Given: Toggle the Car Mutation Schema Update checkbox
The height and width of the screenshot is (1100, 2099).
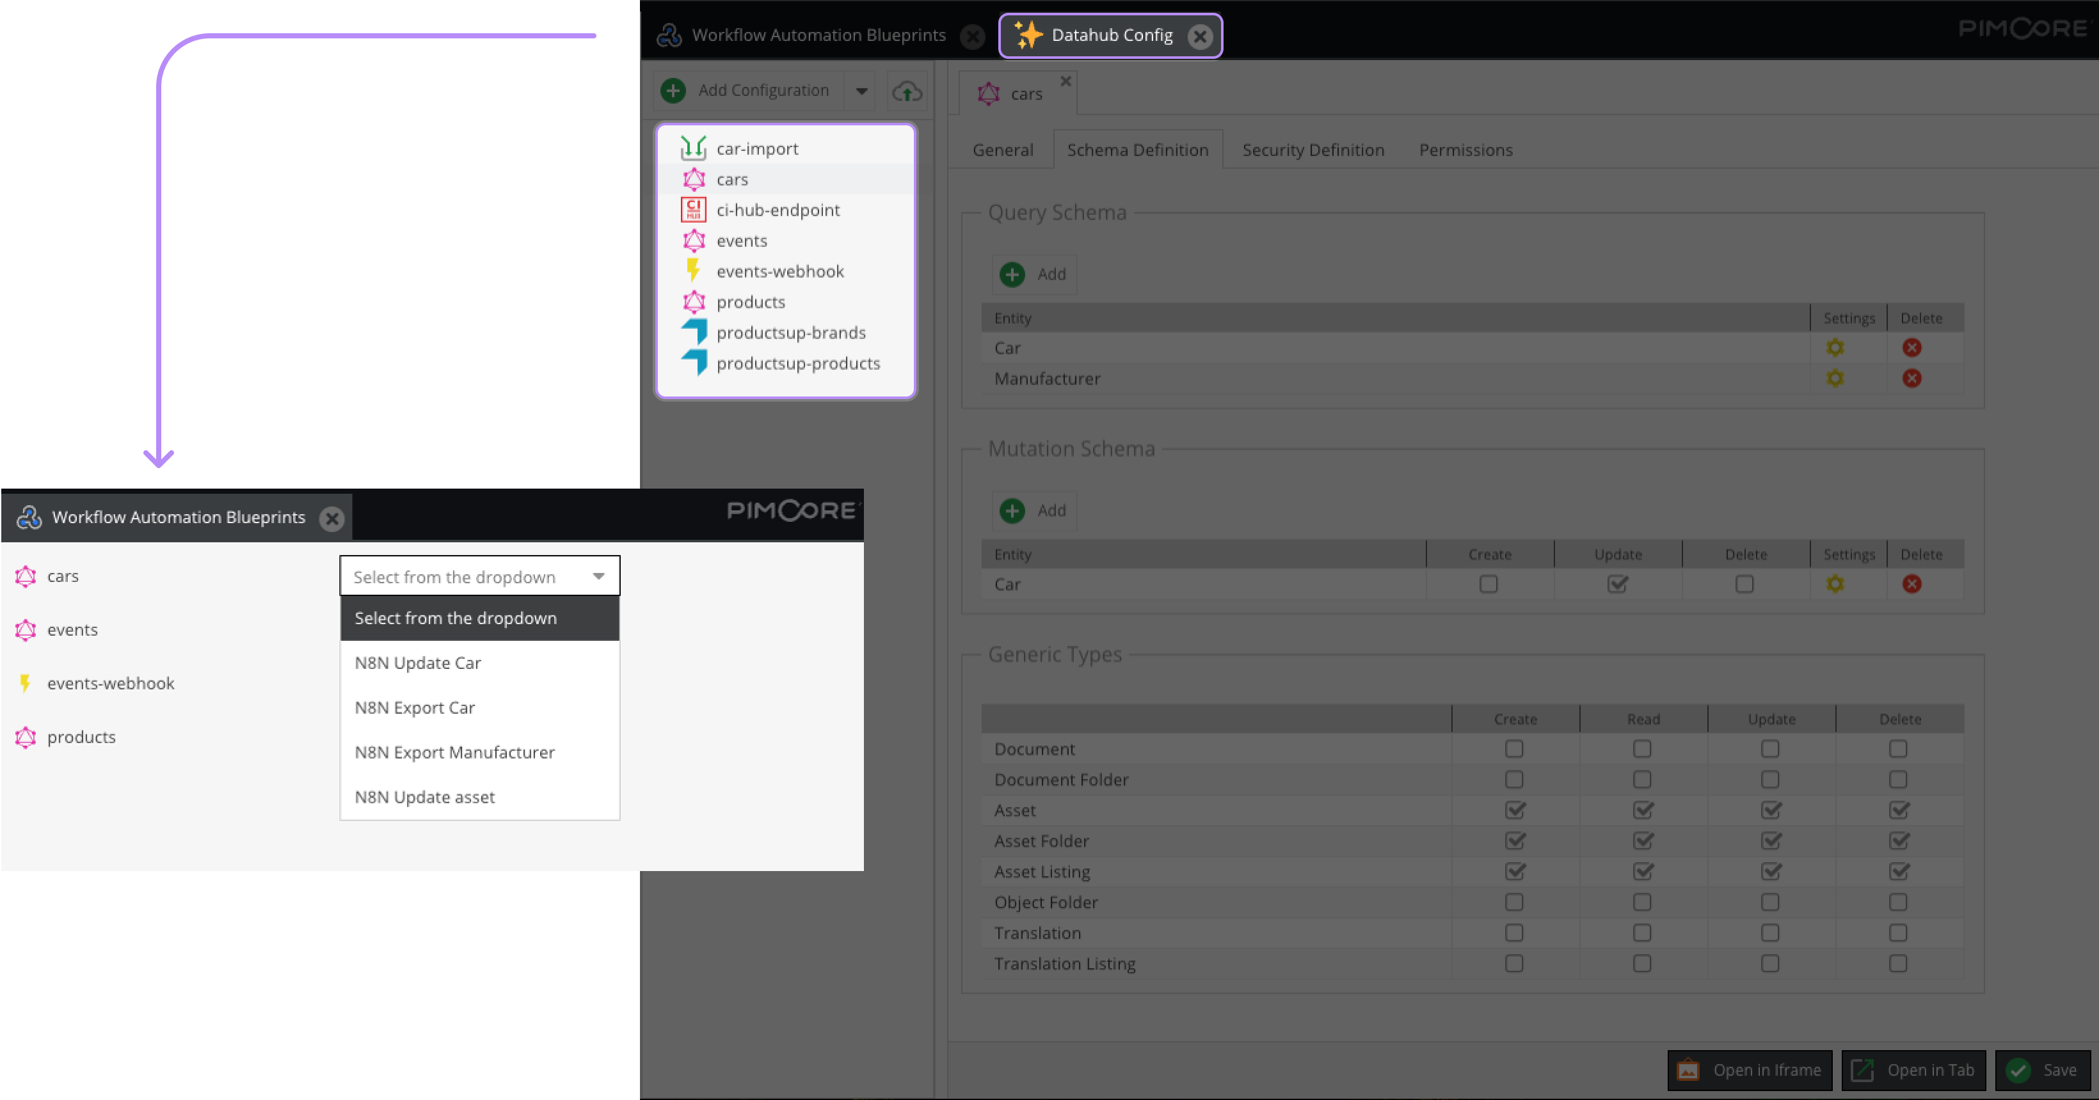Looking at the screenshot, I should 1616,584.
